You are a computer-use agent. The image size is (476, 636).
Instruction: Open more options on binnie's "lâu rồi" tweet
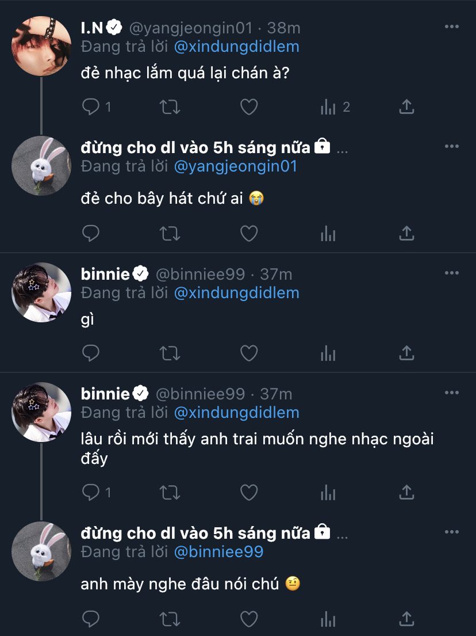click(452, 393)
